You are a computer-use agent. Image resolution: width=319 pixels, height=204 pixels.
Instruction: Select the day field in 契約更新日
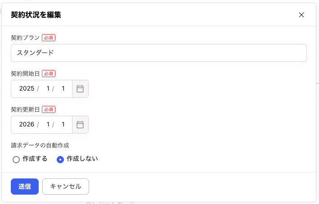coord(63,125)
